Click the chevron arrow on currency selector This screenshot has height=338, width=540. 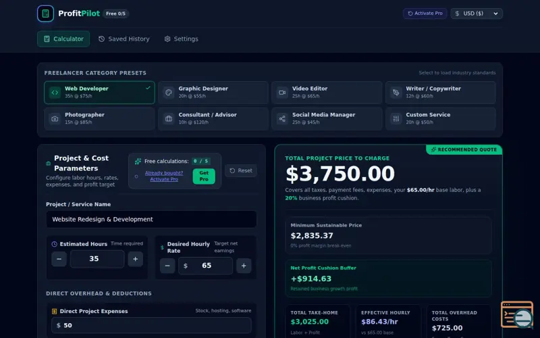pyautogui.click(x=495, y=14)
